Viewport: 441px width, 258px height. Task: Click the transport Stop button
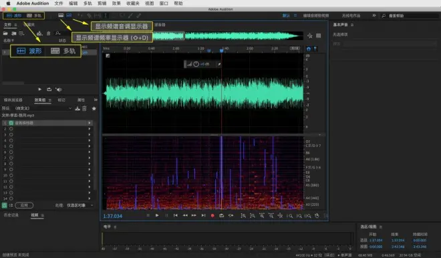148,215
